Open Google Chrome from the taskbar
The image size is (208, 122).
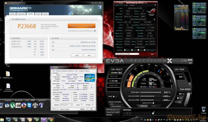[51, 120]
